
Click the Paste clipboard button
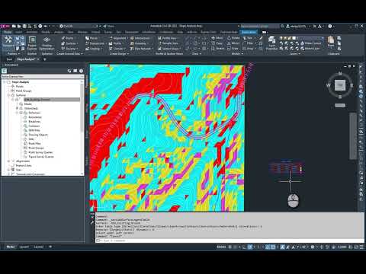[331, 42]
